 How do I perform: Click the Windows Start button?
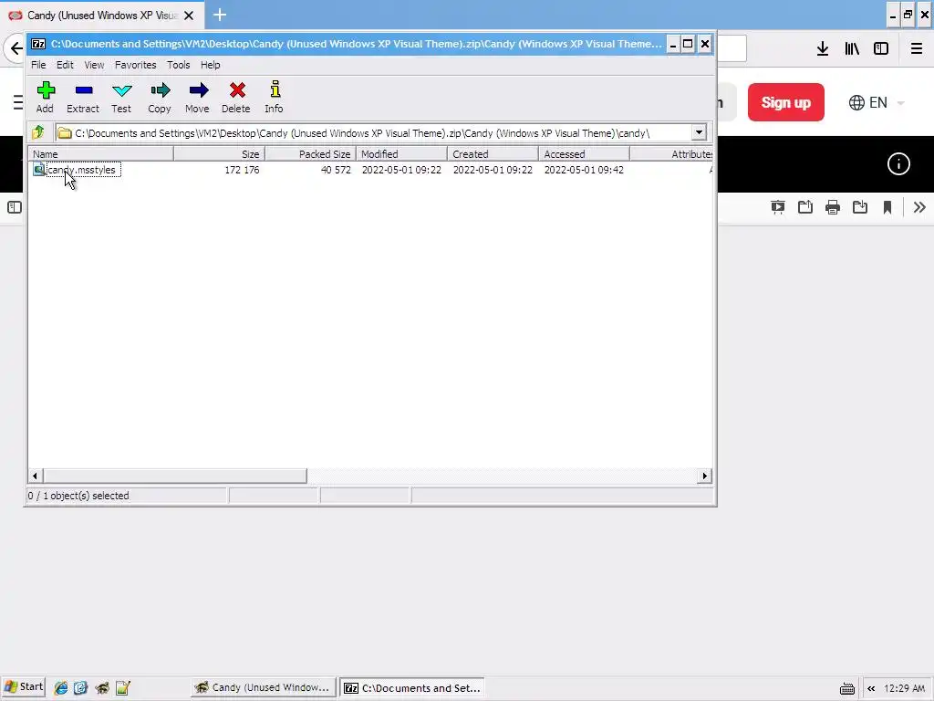pyautogui.click(x=23, y=687)
